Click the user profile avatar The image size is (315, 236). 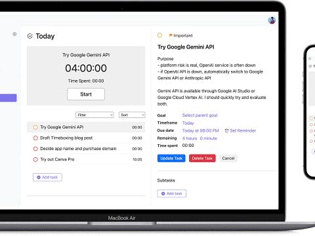click(272, 20)
